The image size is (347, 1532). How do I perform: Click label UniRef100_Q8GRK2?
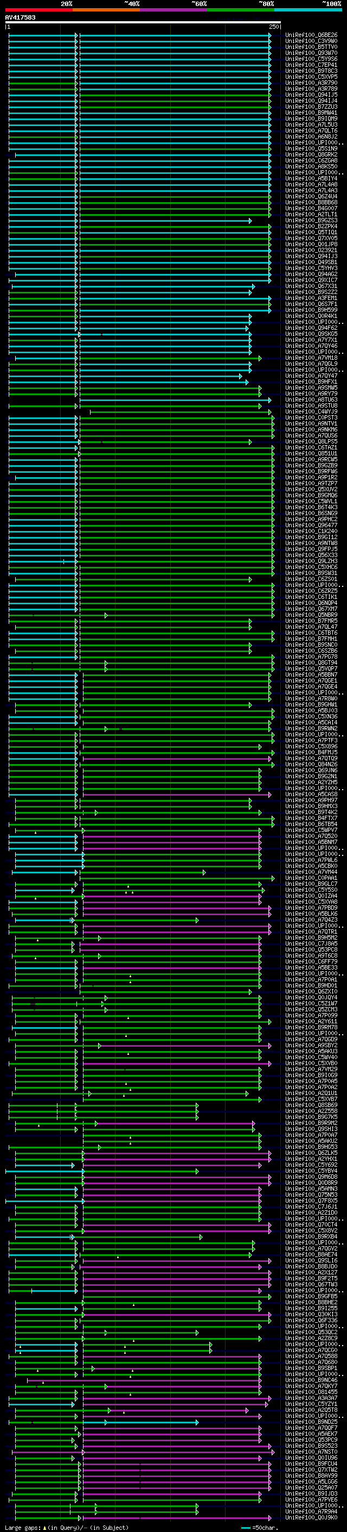click(x=311, y=155)
